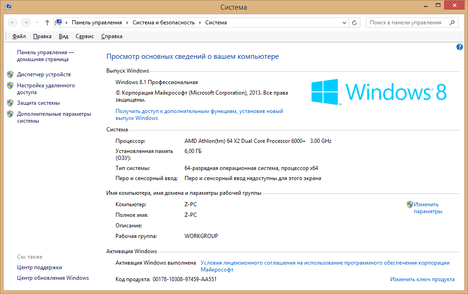Click the AMD Athlon processor value
The height and width of the screenshot is (294, 468).
coord(258,141)
